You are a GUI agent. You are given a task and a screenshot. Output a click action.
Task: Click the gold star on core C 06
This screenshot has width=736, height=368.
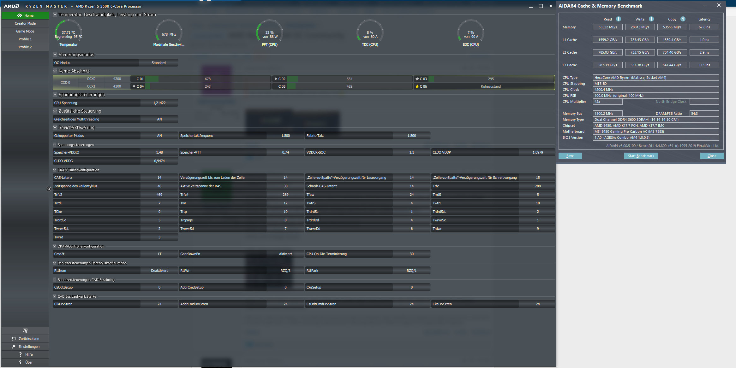point(417,86)
